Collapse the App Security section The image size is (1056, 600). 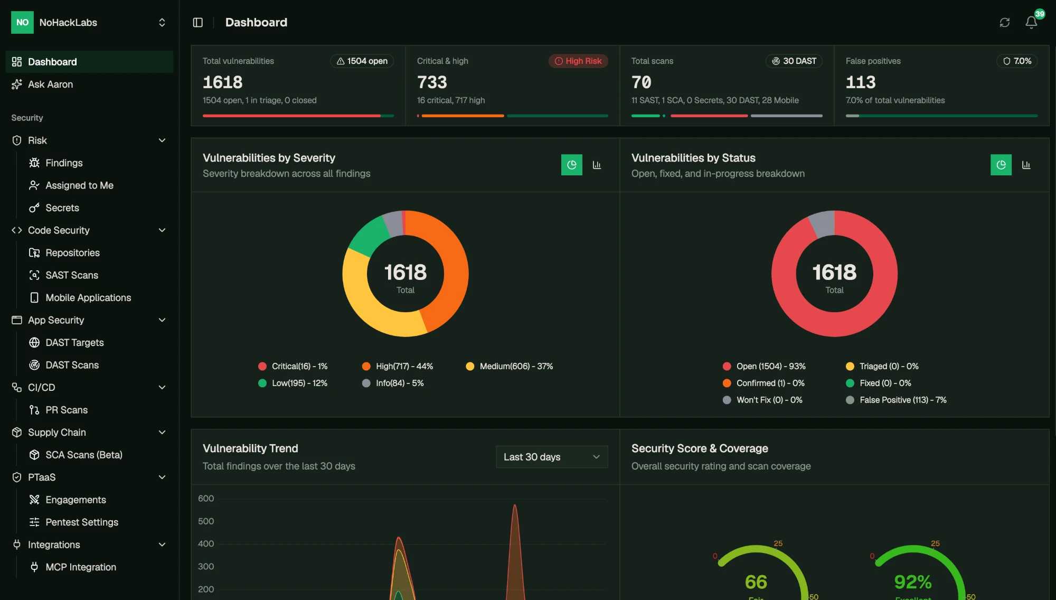coord(162,320)
